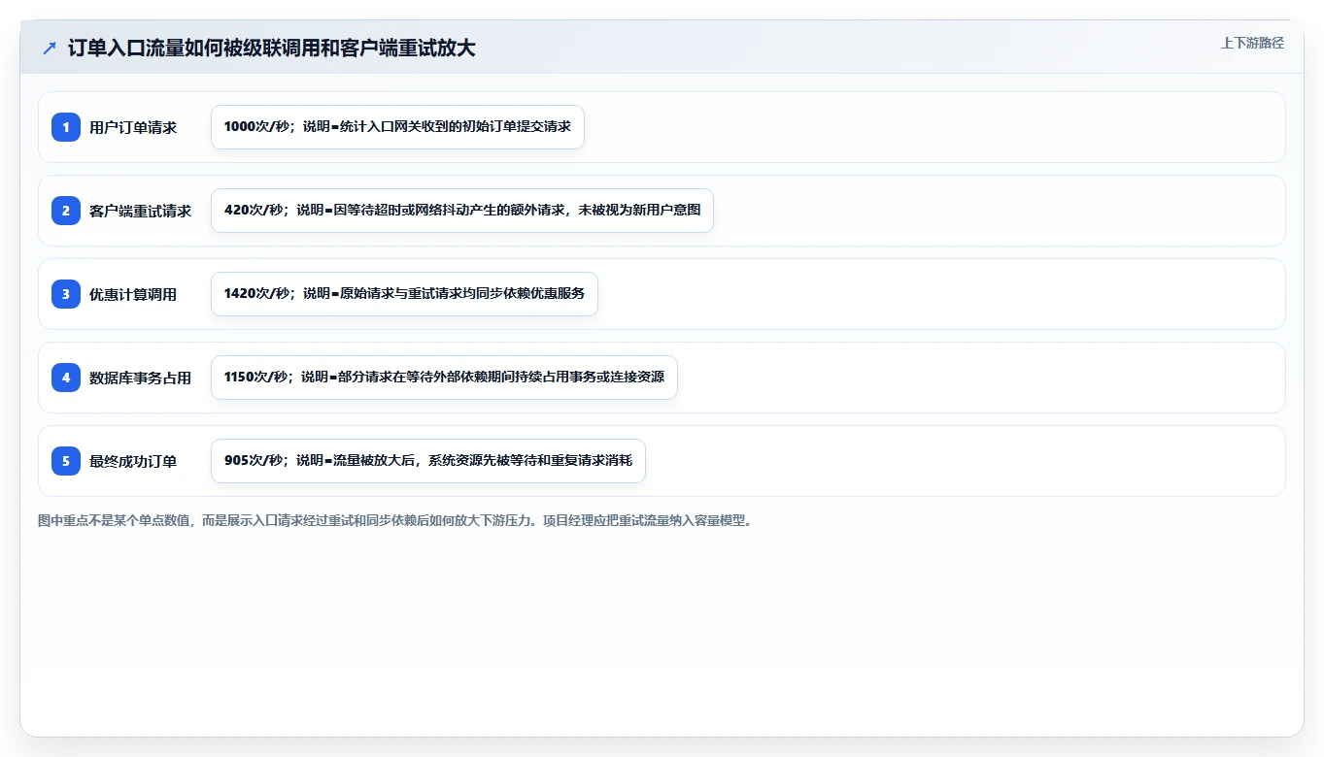Click the 905次/秒 description box

[x=428, y=461]
